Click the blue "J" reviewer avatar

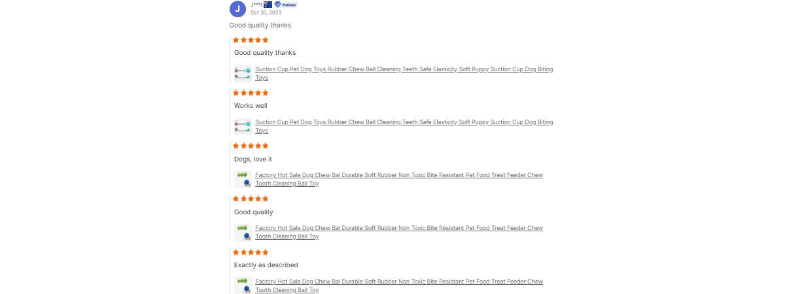tap(238, 8)
